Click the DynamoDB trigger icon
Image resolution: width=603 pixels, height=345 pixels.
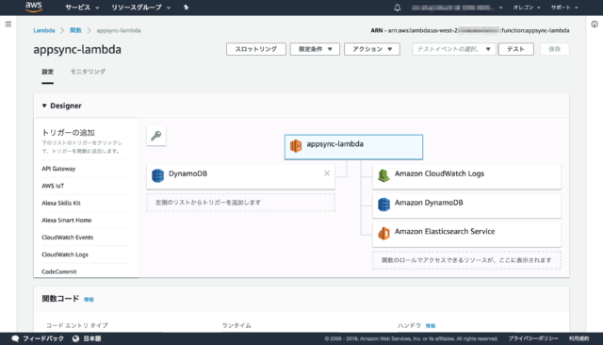tap(157, 175)
